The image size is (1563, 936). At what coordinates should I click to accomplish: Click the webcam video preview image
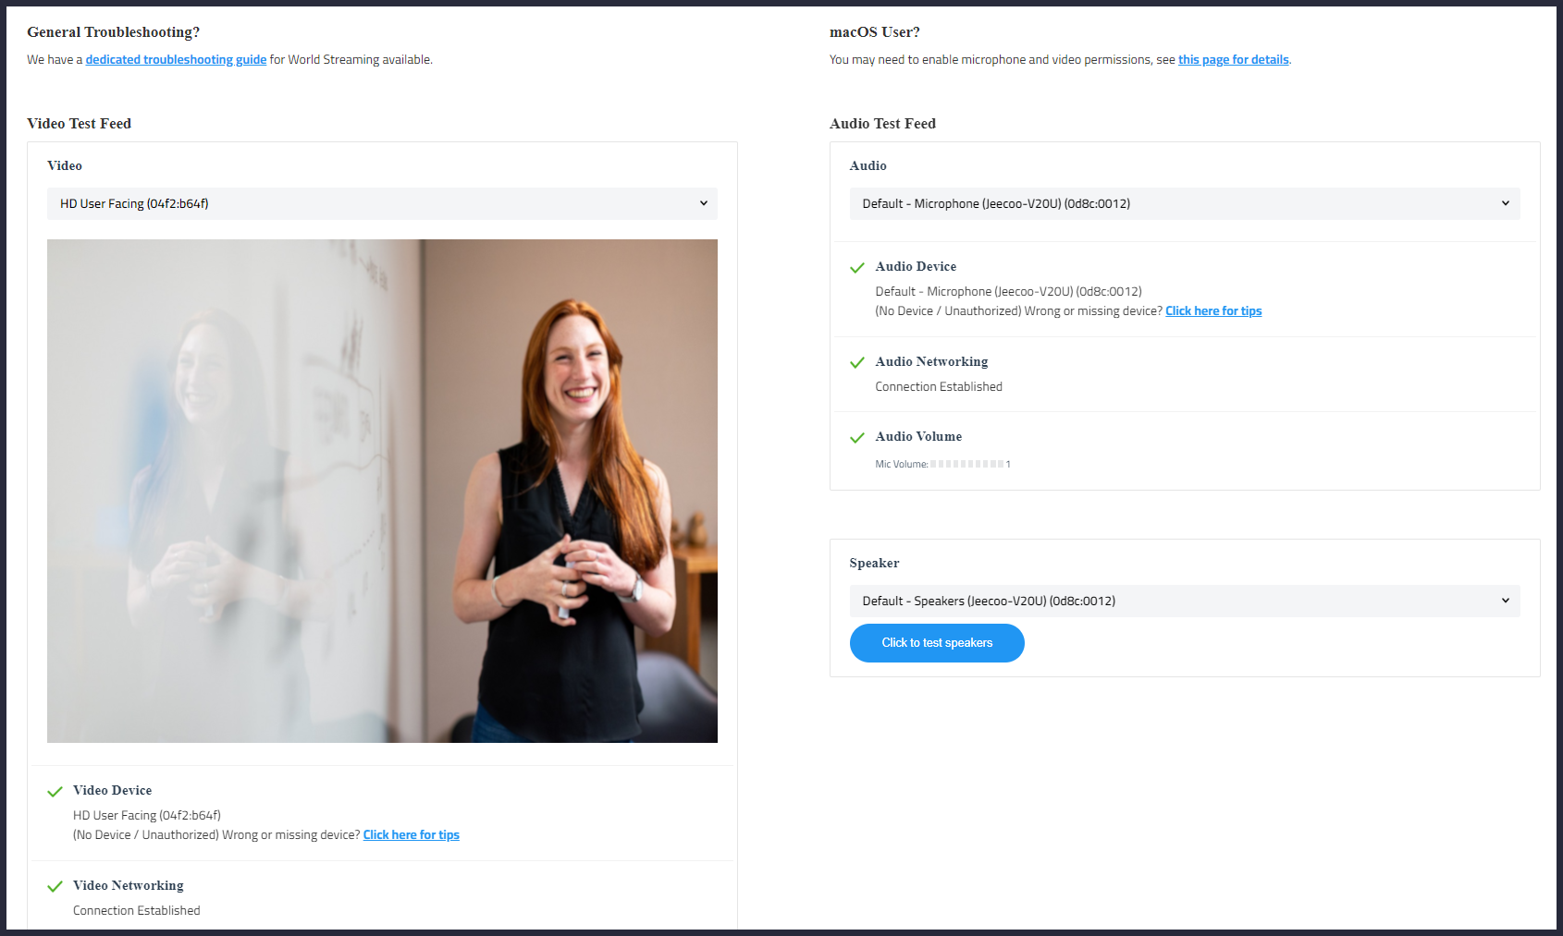(x=382, y=491)
